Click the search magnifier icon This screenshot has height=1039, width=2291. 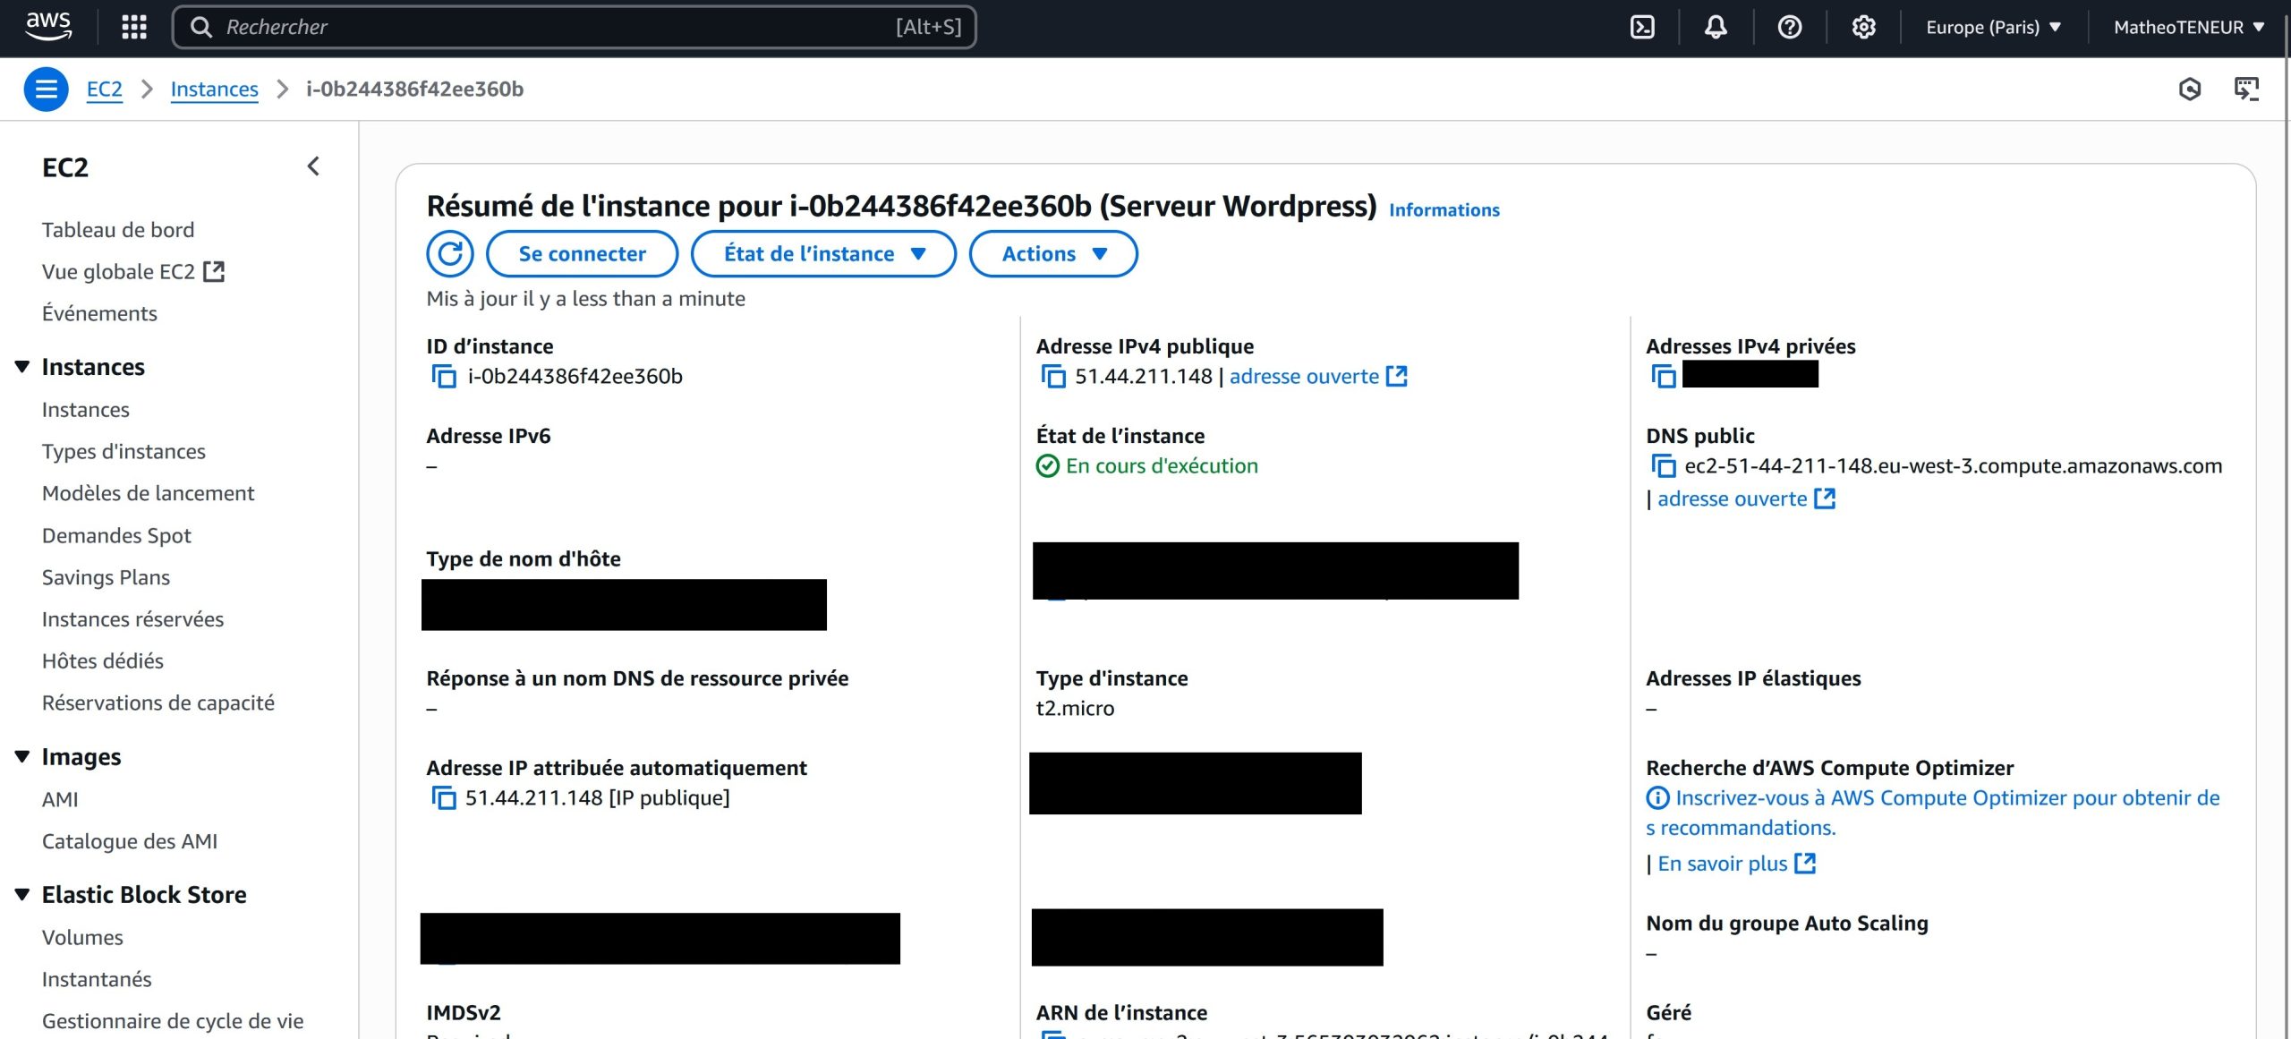201,27
